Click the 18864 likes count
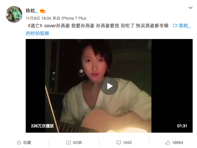This screenshot has height=148, width=197. pyautogui.click(x=178, y=142)
